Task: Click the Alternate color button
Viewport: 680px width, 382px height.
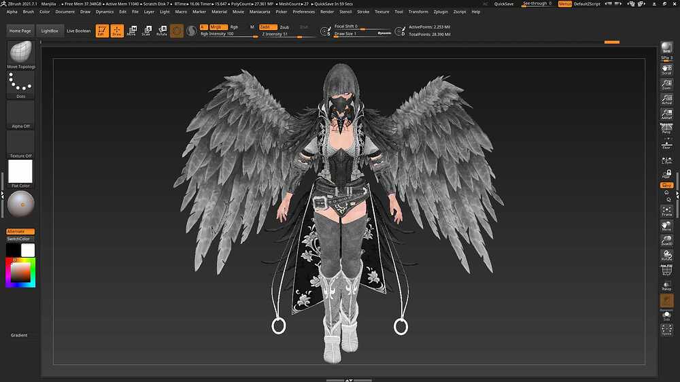Action: [x=20, y=232]
